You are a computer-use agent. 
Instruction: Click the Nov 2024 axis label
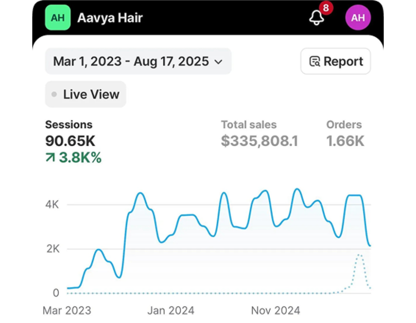tap(276, 311)
